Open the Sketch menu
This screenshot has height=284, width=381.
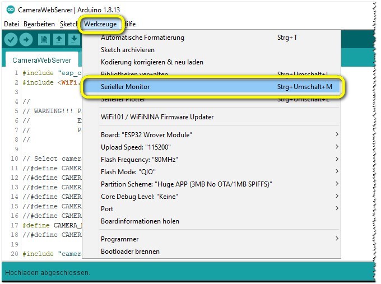click(x=68, y=24)
